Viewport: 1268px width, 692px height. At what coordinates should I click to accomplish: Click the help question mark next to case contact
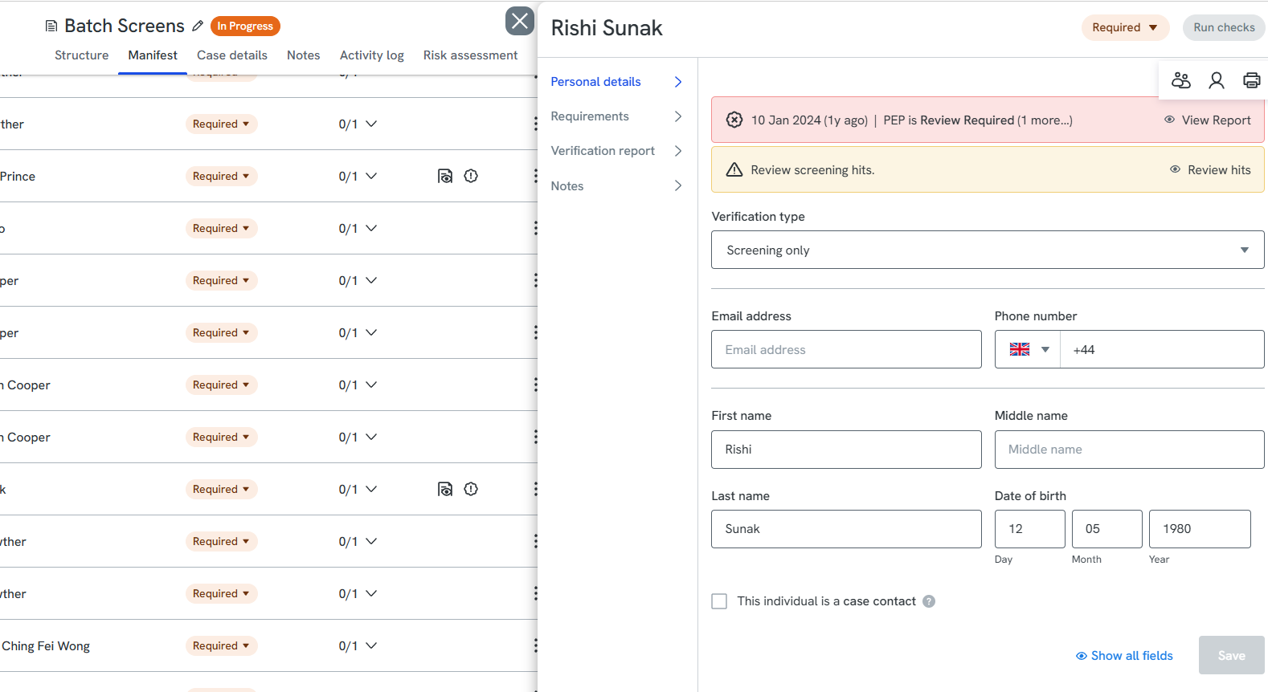pyautogui.click(x=929, y=601)
